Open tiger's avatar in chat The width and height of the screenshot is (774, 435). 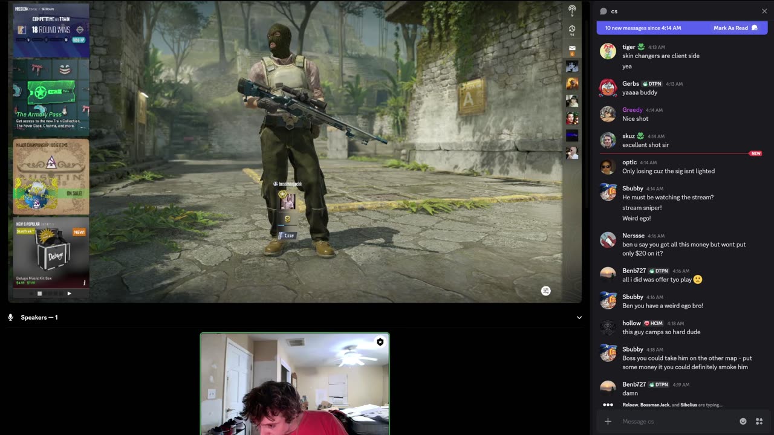point(608,51)
